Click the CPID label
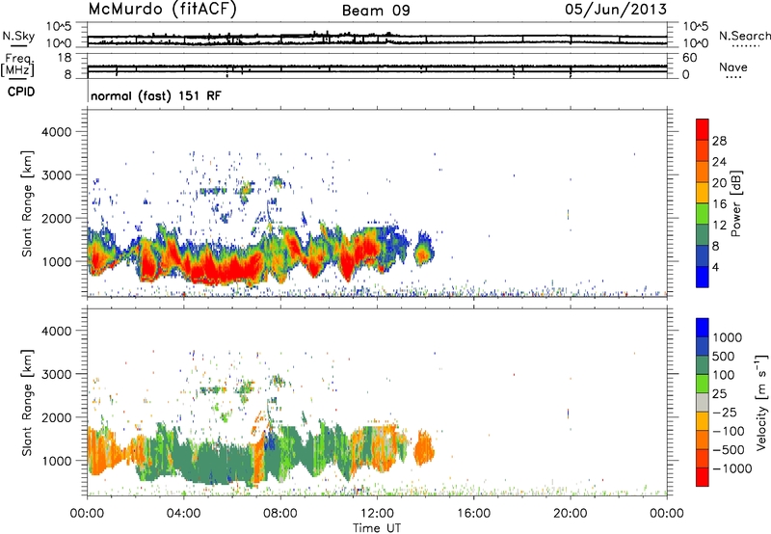 point(21,92)
